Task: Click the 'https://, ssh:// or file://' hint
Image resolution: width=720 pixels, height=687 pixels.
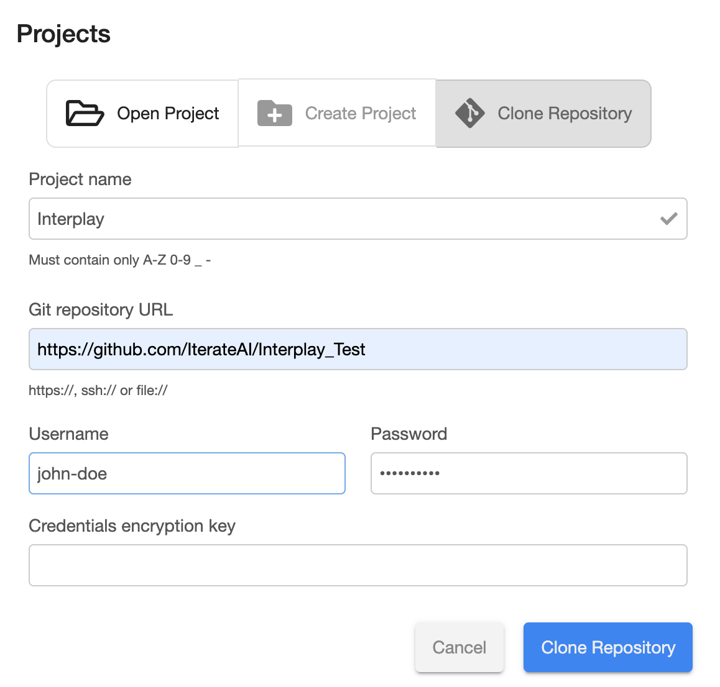Action: (x=98, y=390)
